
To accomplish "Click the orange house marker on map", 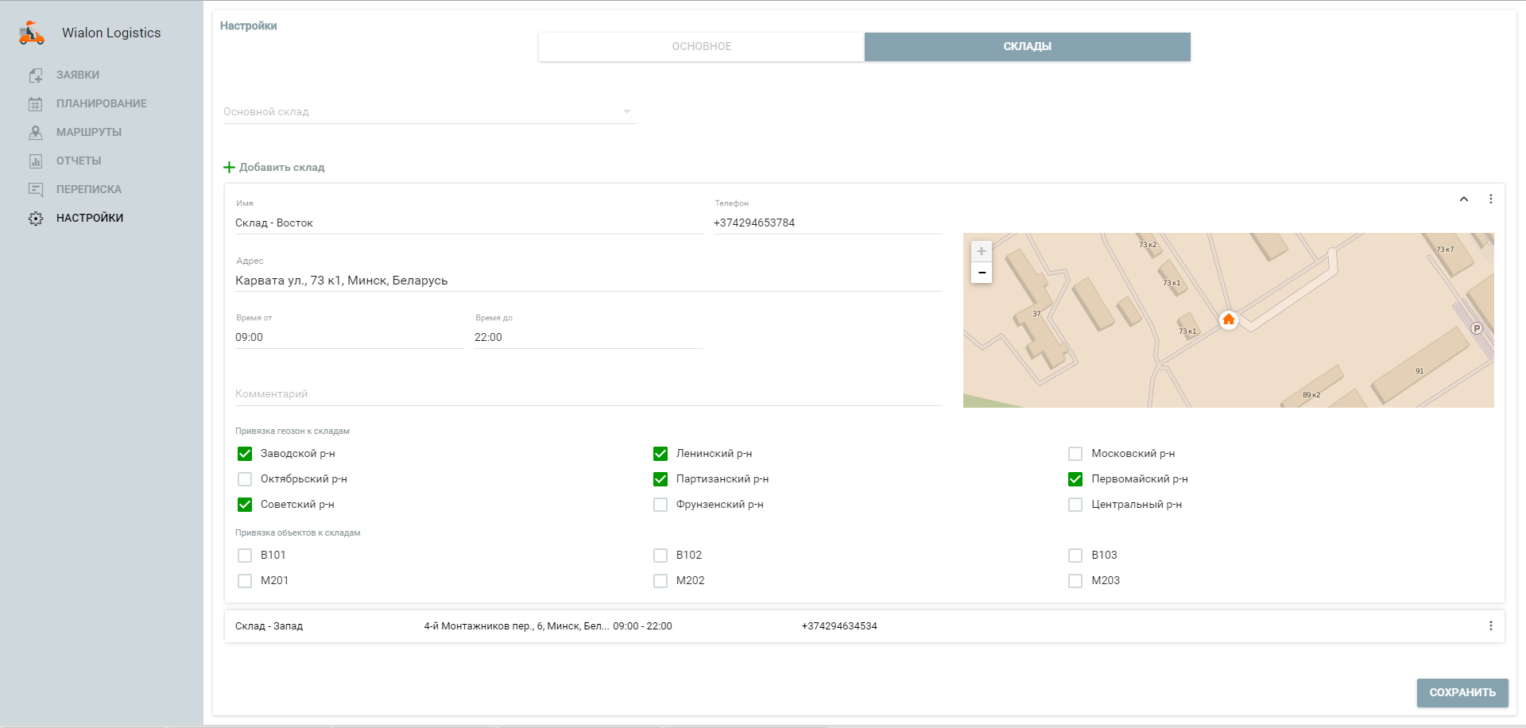I will point(1229,319).
